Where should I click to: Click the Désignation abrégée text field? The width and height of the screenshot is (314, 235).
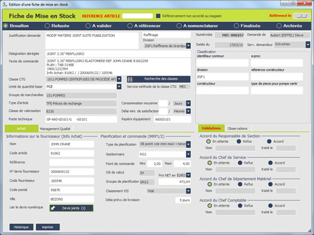click(118, 54)
